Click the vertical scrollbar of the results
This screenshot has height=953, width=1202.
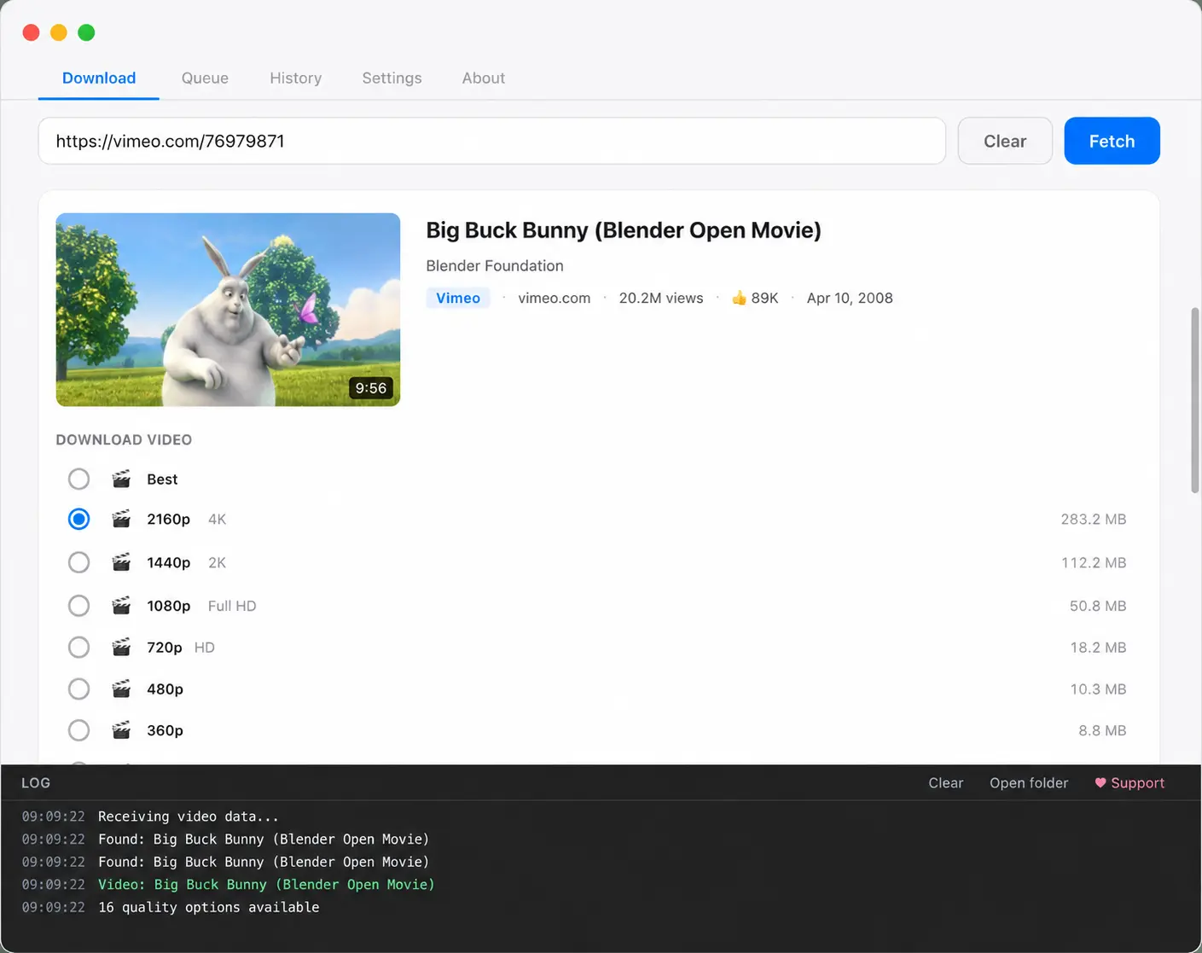(1195, 399)
